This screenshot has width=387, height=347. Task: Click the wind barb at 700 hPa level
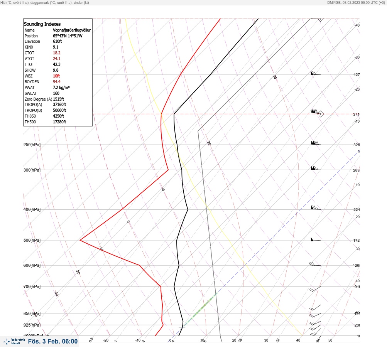pyautogui.click(x=315, y=288)
